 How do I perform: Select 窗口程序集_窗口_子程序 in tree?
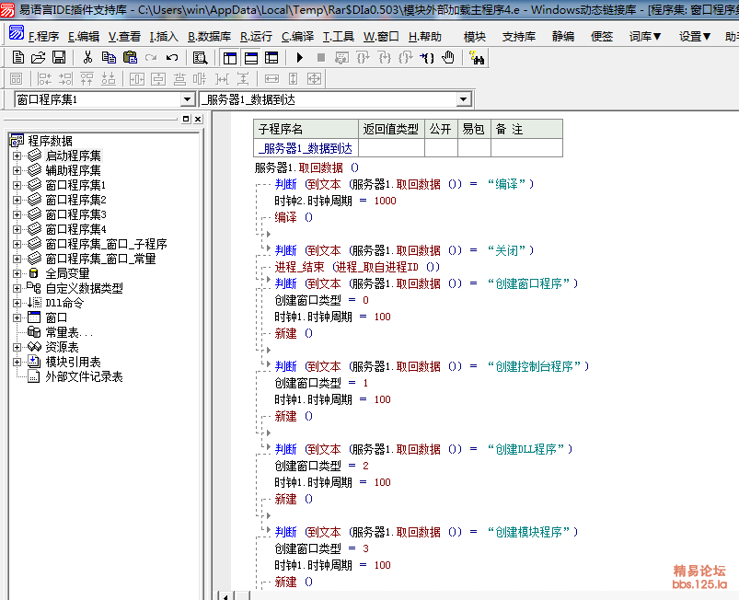[x=106, y=244]
